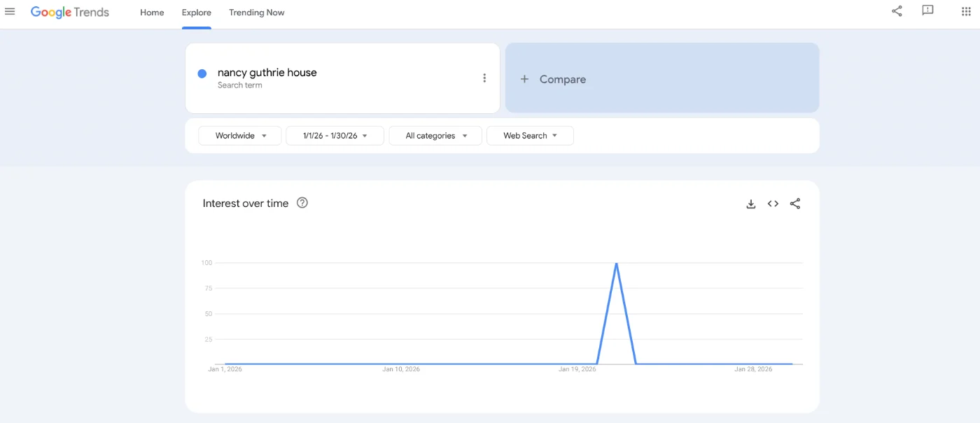The width and height of the screenshot is (980, 423).
Task: Open the search term three-dot options menu
Action: [484, 78]
